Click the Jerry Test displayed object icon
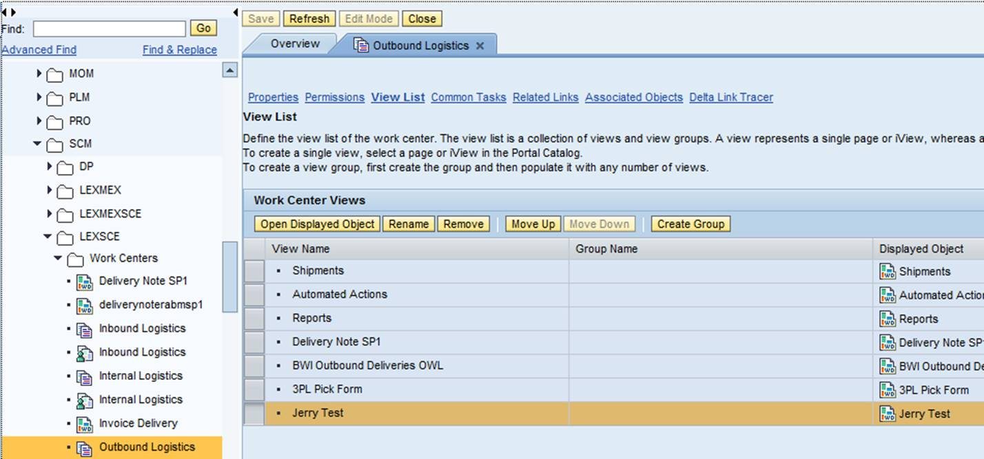The image size is (984, 459). coord(888,414)
